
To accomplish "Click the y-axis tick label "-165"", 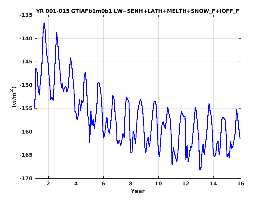I will pos(26,155).
